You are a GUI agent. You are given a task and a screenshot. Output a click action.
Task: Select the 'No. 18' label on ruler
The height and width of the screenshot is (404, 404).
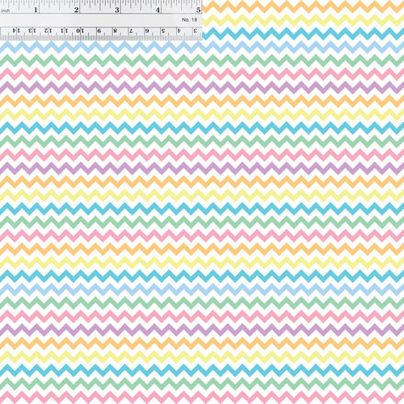click(x=190, y=19)
